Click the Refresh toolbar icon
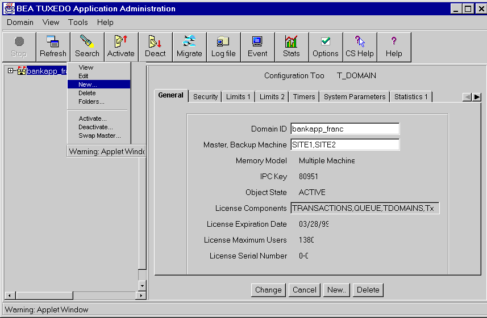 [x=53, y=47]
